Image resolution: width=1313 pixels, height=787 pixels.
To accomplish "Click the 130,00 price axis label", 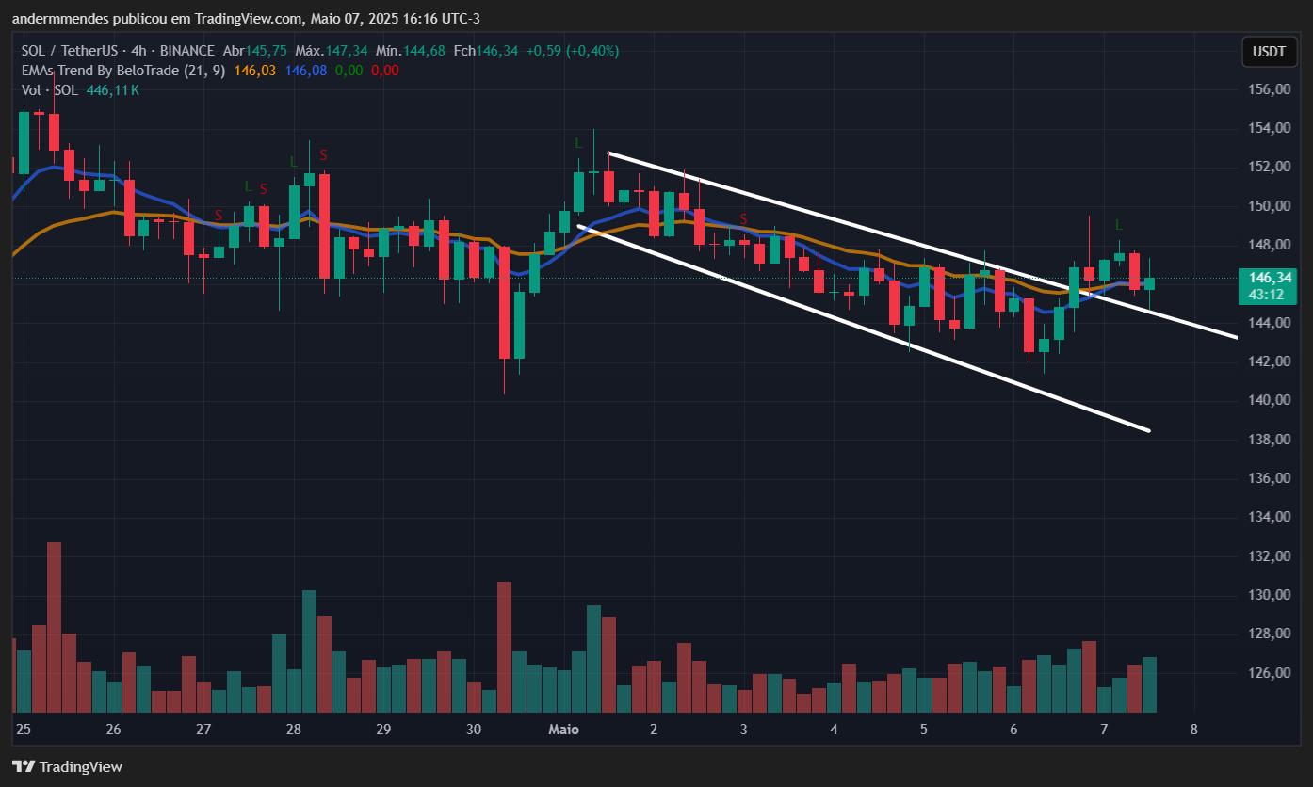I will [x=1270, y=595].
